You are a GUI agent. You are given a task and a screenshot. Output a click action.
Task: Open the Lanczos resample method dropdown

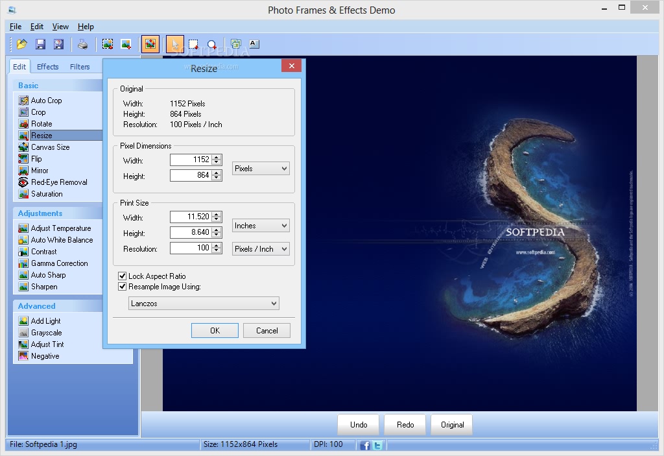click(204, 304)
